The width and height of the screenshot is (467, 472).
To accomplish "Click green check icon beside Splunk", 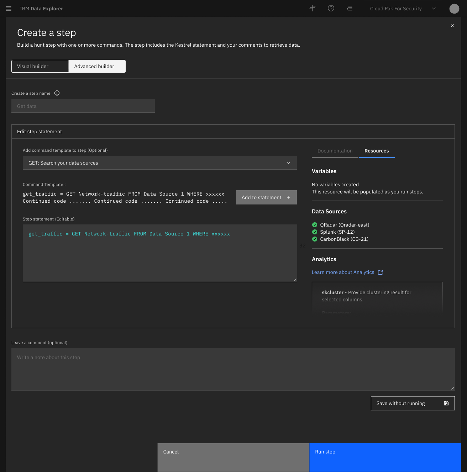I will coord(315,232).
